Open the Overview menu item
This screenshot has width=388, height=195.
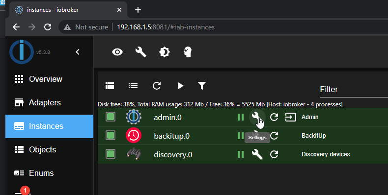(49, 79)
